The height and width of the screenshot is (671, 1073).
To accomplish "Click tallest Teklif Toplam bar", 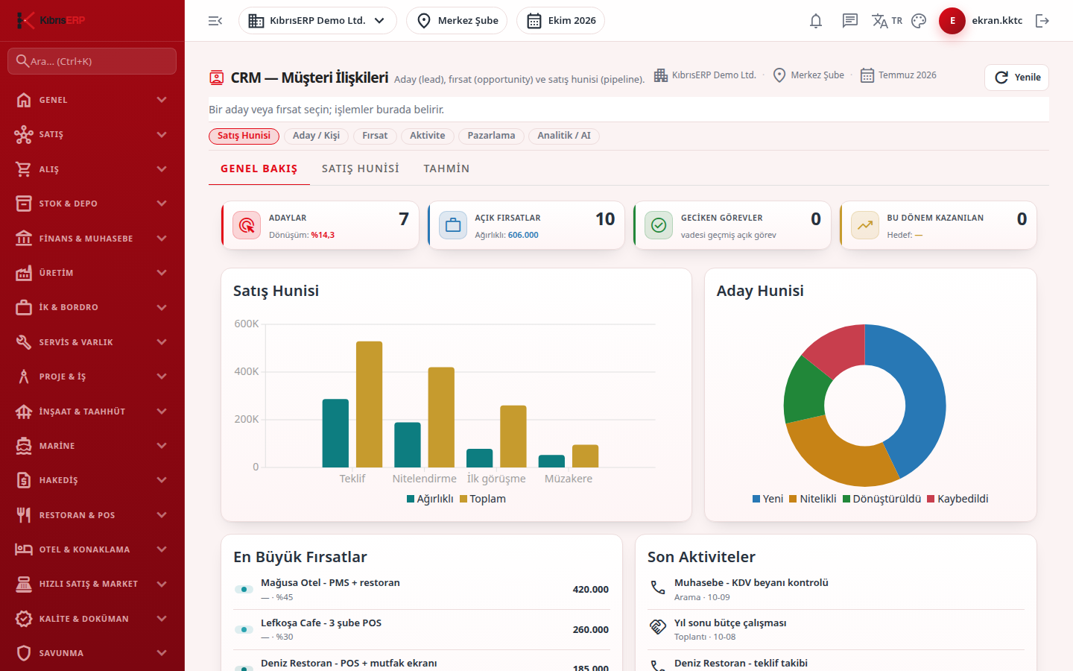I will tap(370, 404).
